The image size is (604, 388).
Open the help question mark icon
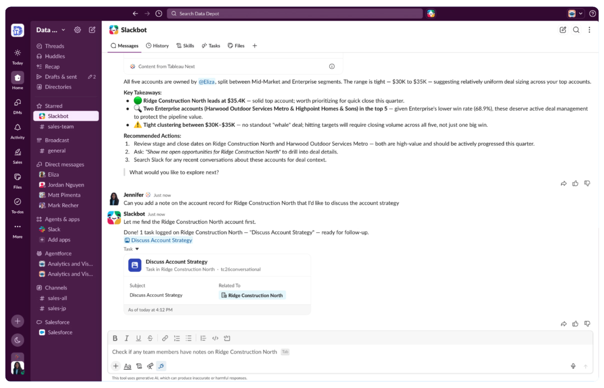tap(593, 13)
